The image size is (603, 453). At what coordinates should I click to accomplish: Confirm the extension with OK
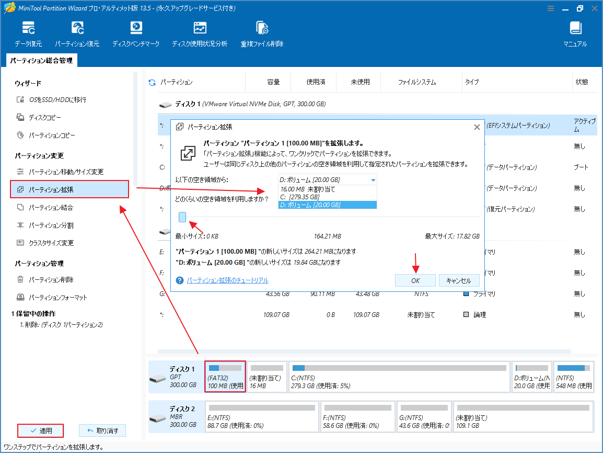[415, 280]
